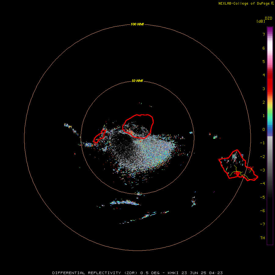
Task: Click the 50 NMI range ring label
Action: [137, 81]
